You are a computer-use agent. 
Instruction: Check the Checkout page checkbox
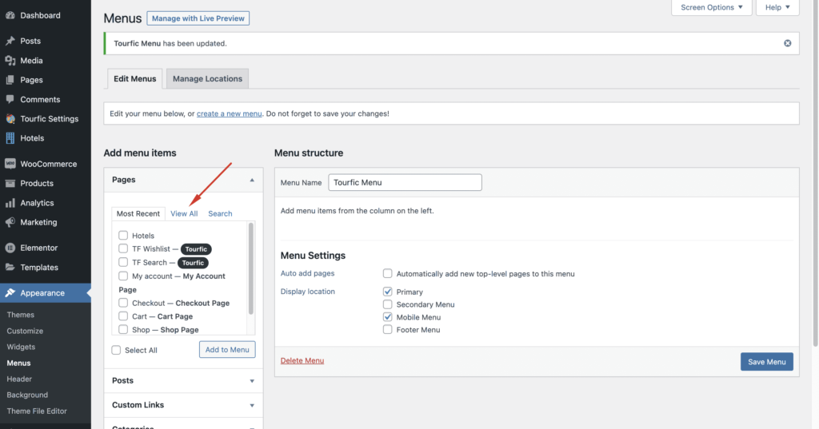click(123, 303)
